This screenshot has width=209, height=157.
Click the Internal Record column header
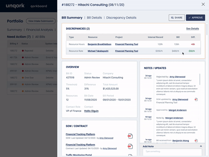click(155, 37)
